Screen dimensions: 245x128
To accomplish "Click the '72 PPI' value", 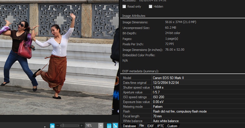I will tap(169, 44).
